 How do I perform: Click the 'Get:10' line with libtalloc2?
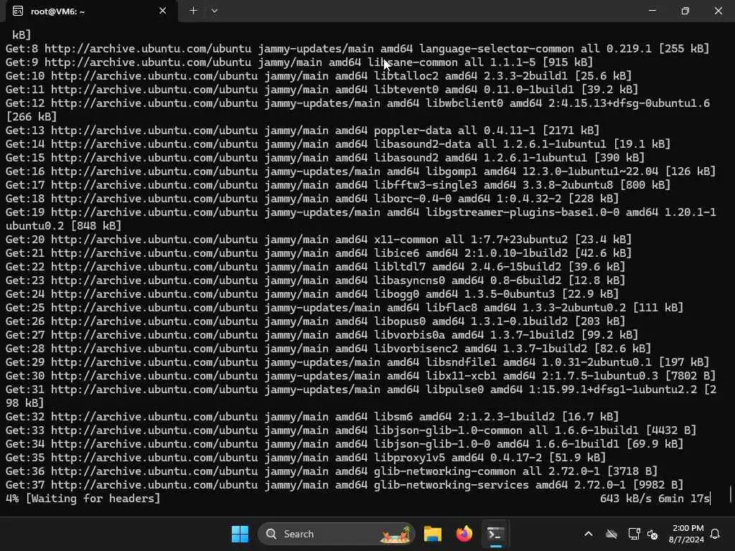pos(319,76)
